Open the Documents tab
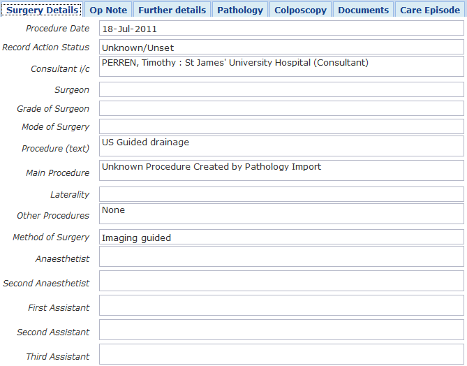The height and width of the screenshot is (366, 467). point(363,10)
